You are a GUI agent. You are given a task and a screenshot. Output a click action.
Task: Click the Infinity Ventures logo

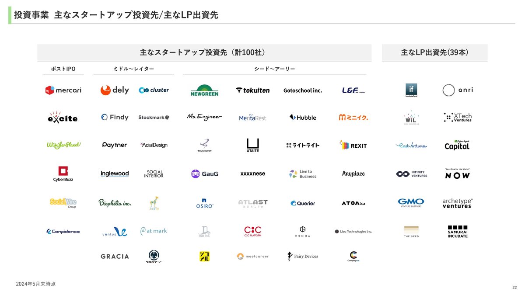click(x=411, y=174)
